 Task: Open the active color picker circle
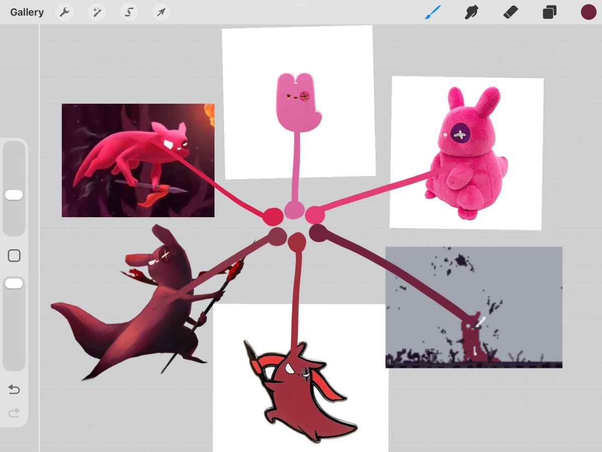588,12
